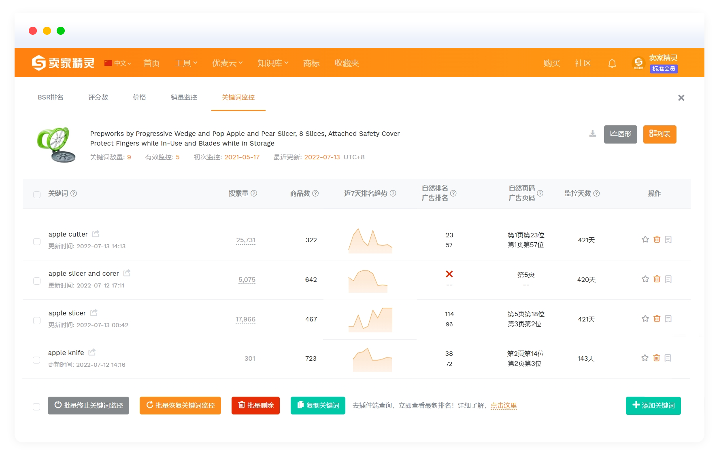Show help for 商品数 column
The width and height of the screenshot is (719, 465).
click(x=315, y=193)
